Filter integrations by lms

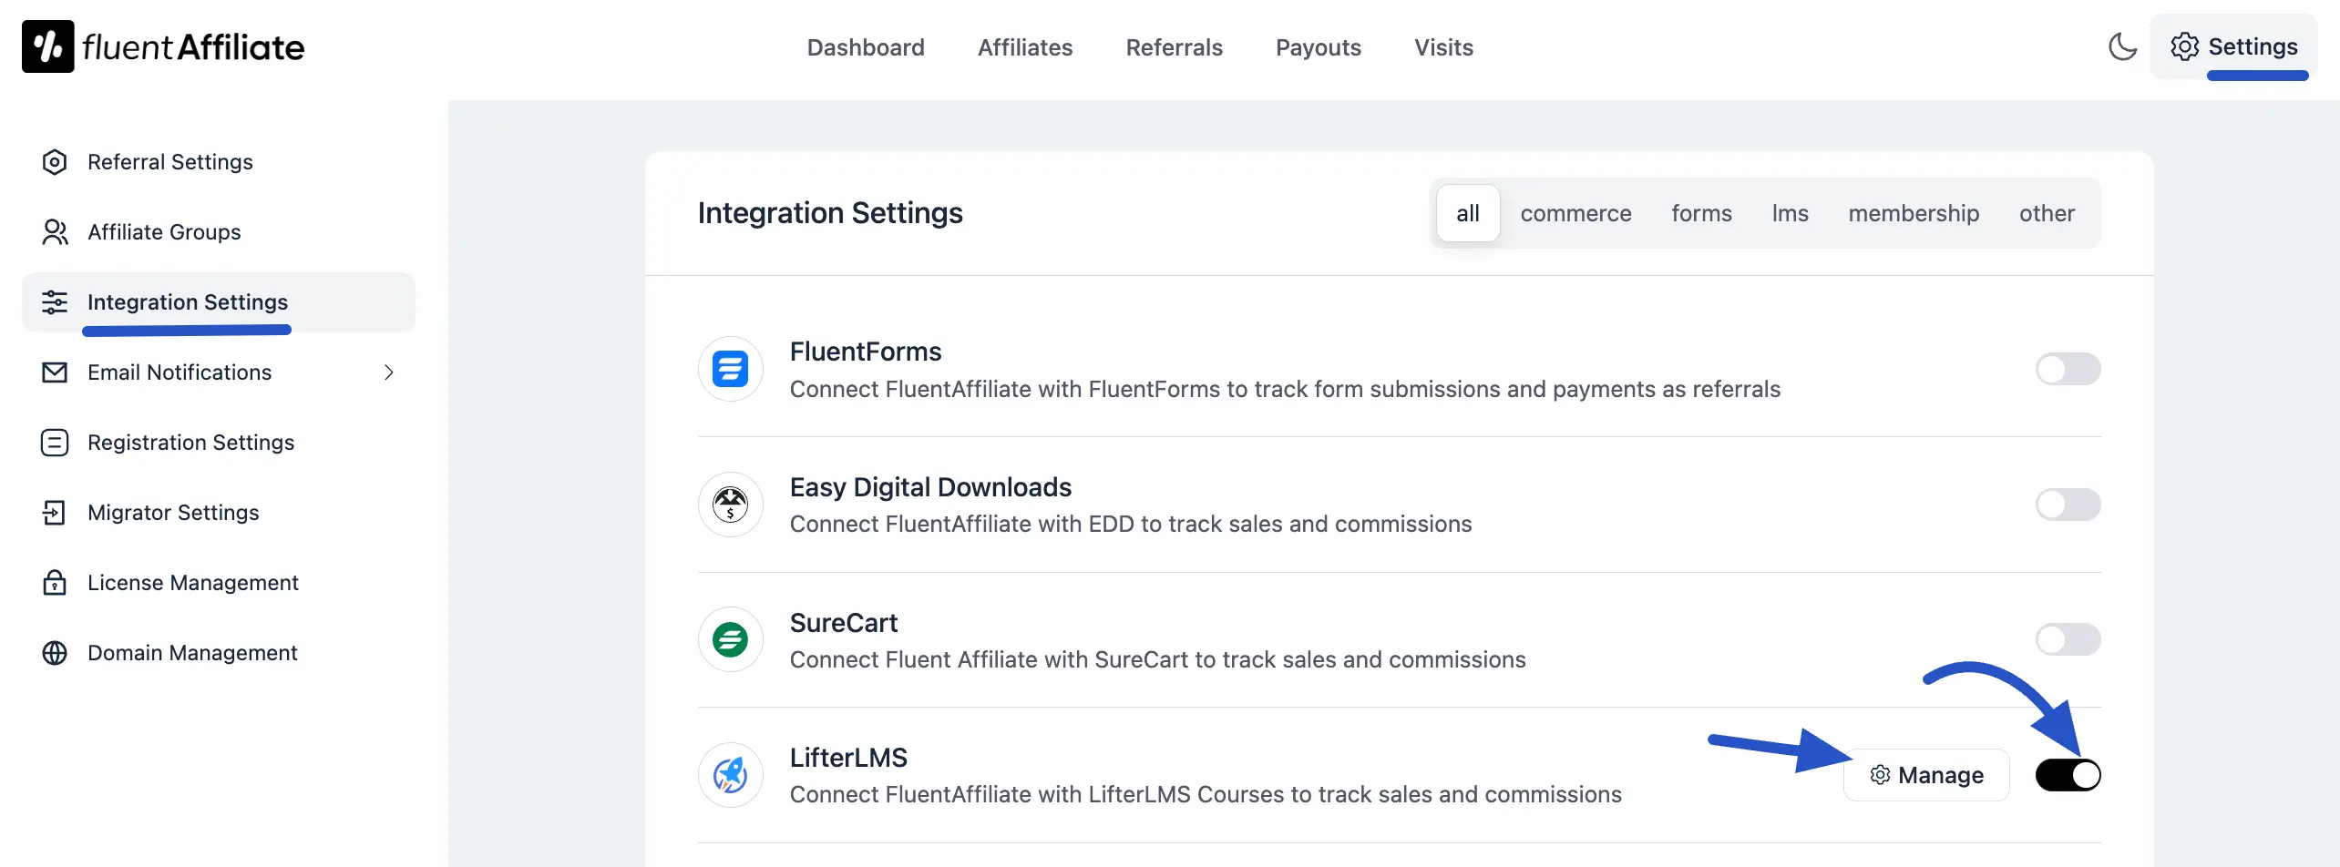pos(1790,213)
